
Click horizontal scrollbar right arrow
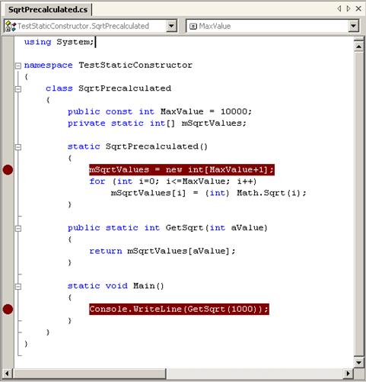tap(348, 374)
